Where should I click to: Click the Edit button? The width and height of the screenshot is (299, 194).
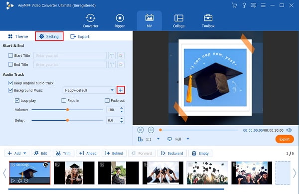click(x=41, y=153)
